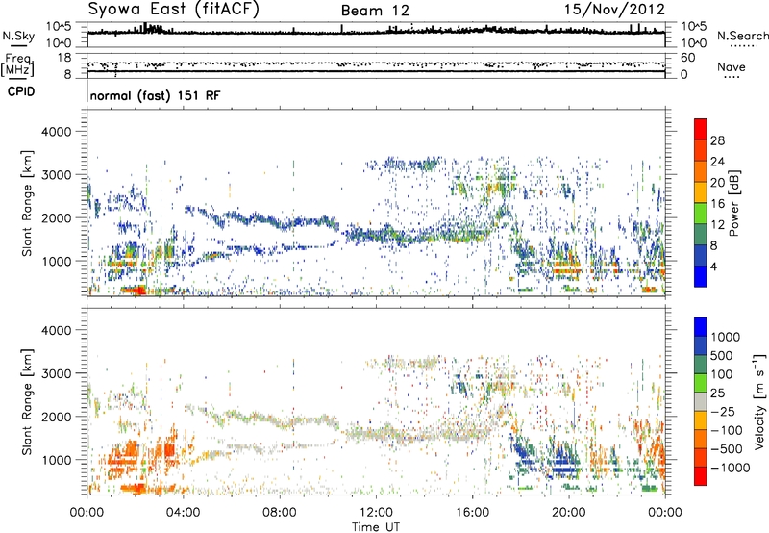The image size is (769, 533).
Task: Click the "12:00" time tick label
Action: pyautogui.click(x=376, y=512)
